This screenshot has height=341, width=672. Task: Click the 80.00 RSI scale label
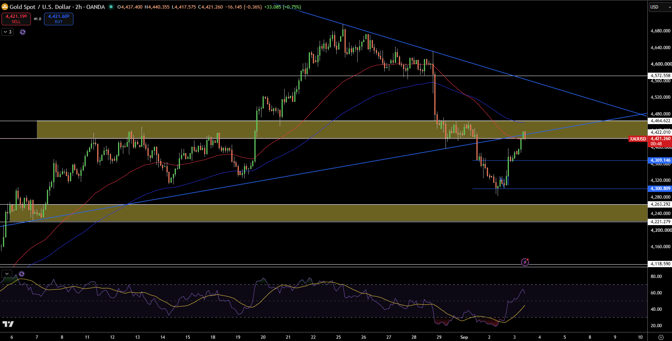point(656,277)
